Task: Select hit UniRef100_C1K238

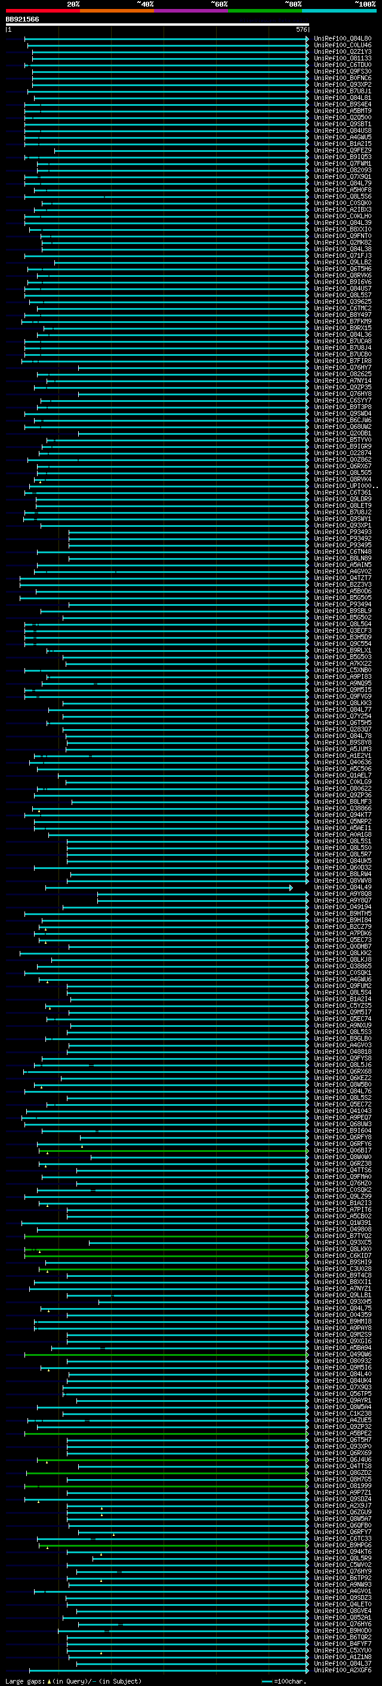Action: (343, 1414)
